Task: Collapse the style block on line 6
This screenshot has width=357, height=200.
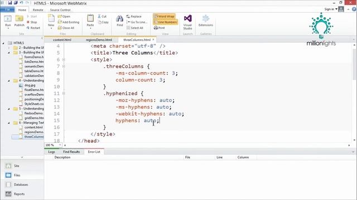Action: click(64, 59)
